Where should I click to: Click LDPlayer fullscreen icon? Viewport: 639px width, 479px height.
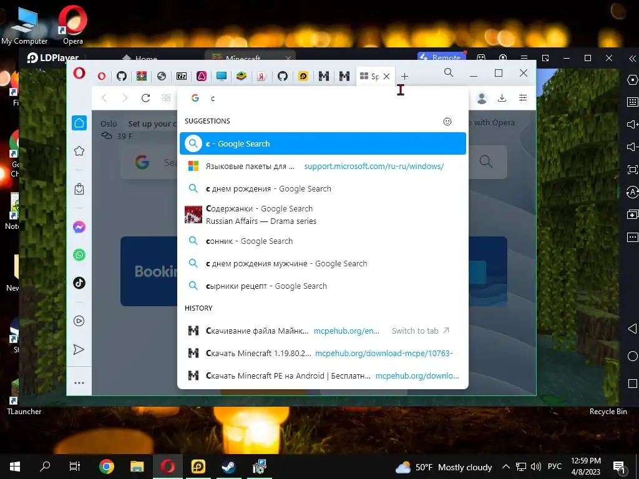click(x=633, y=169)
